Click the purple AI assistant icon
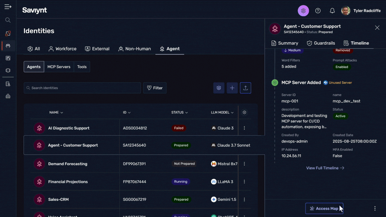 [x=303, y=11]
